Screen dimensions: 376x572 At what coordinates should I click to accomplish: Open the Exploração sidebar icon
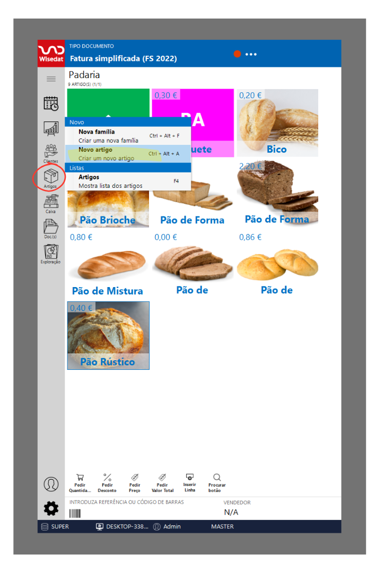coord(51,254)
